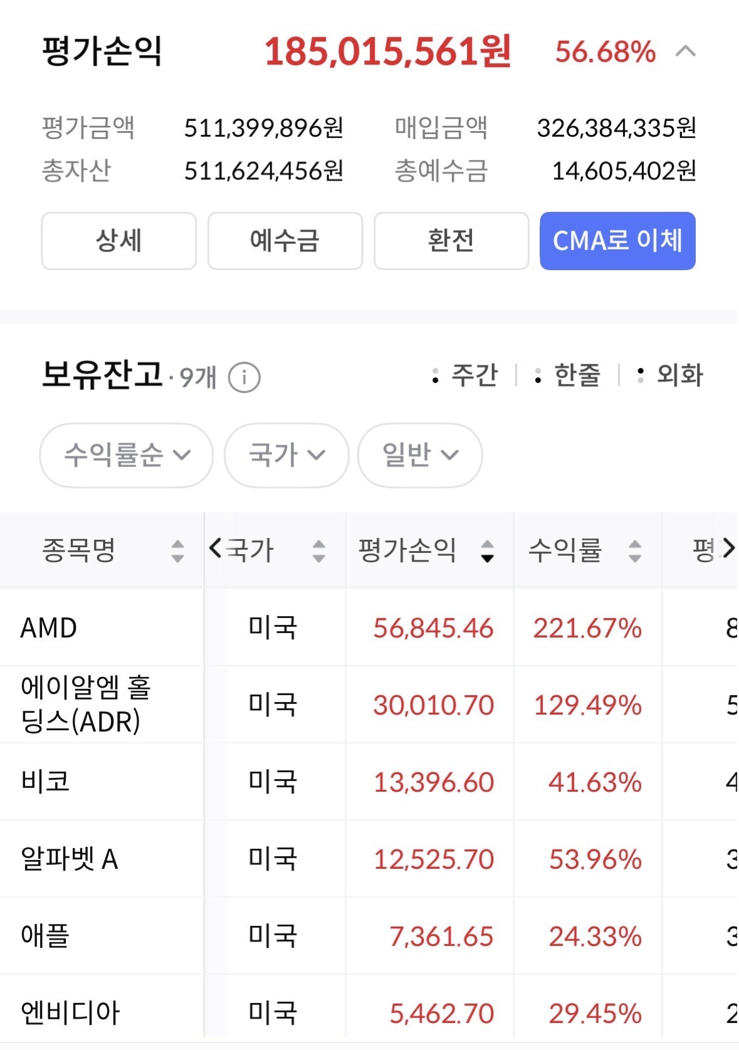Sort by 평가손익 column arrows
This screenshot has width=739, height=1050.
point(487,551)
